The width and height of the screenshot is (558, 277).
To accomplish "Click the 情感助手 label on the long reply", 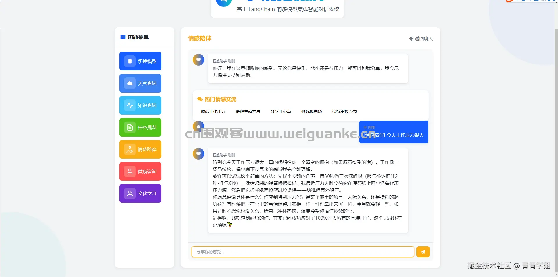I will click(219, 155).
